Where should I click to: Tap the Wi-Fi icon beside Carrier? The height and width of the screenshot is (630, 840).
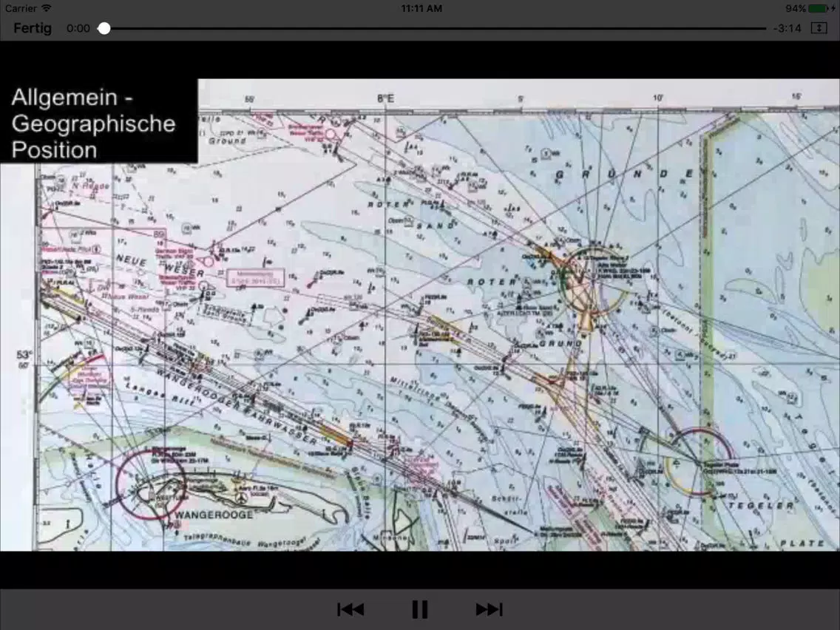[47, 8]
